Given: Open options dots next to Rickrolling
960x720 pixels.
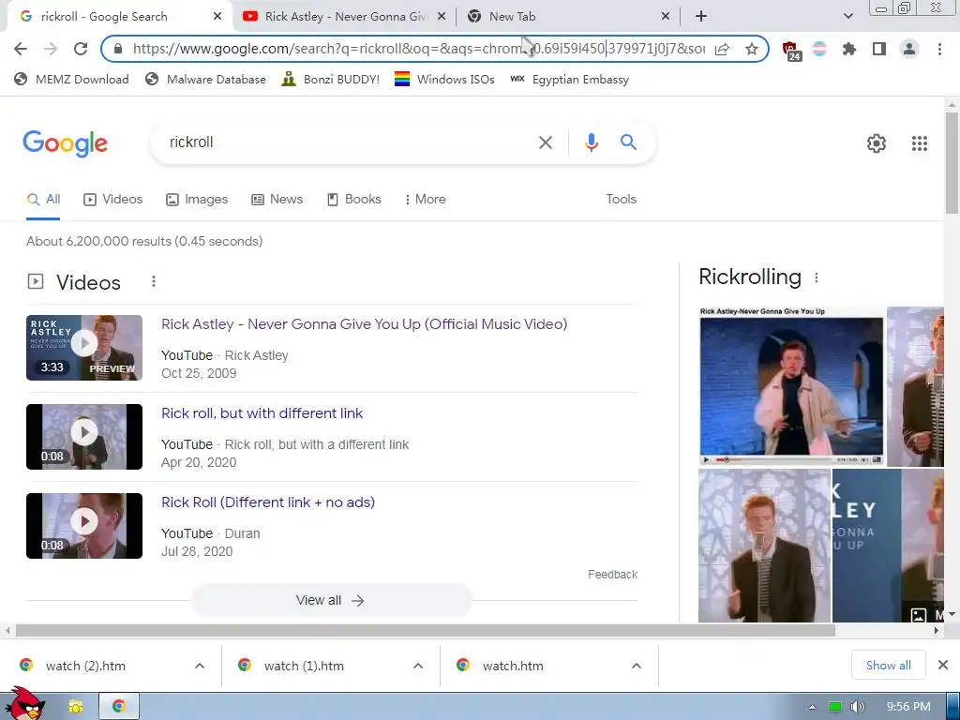Looking at the screenshot, I should tap(817, 277).
